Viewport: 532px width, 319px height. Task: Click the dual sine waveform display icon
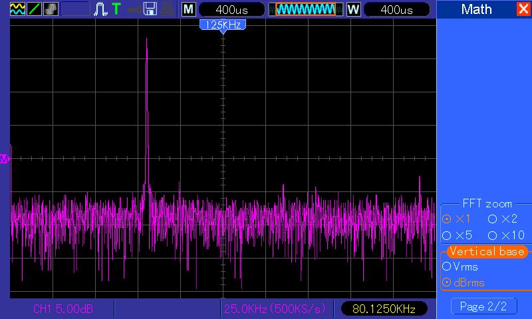(x=17, y=9)
